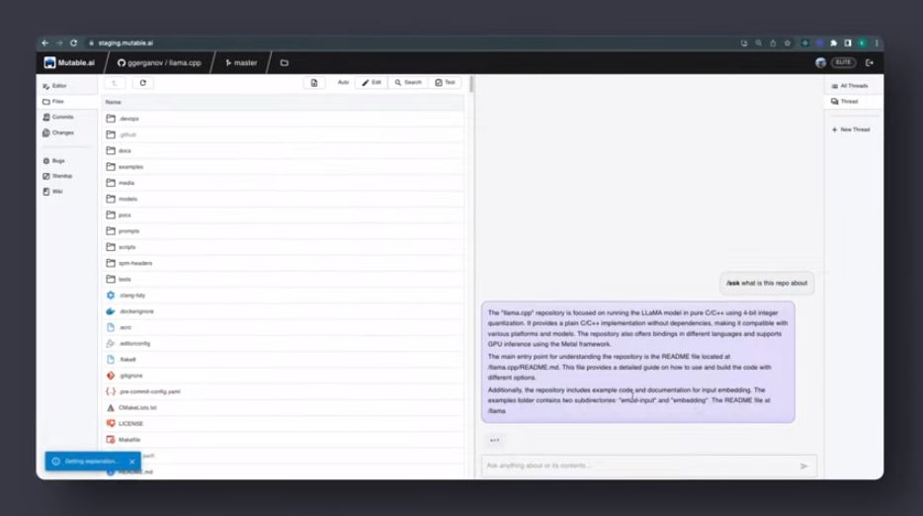
Task: Click the Test toolbar button
Action: [445, 82]
